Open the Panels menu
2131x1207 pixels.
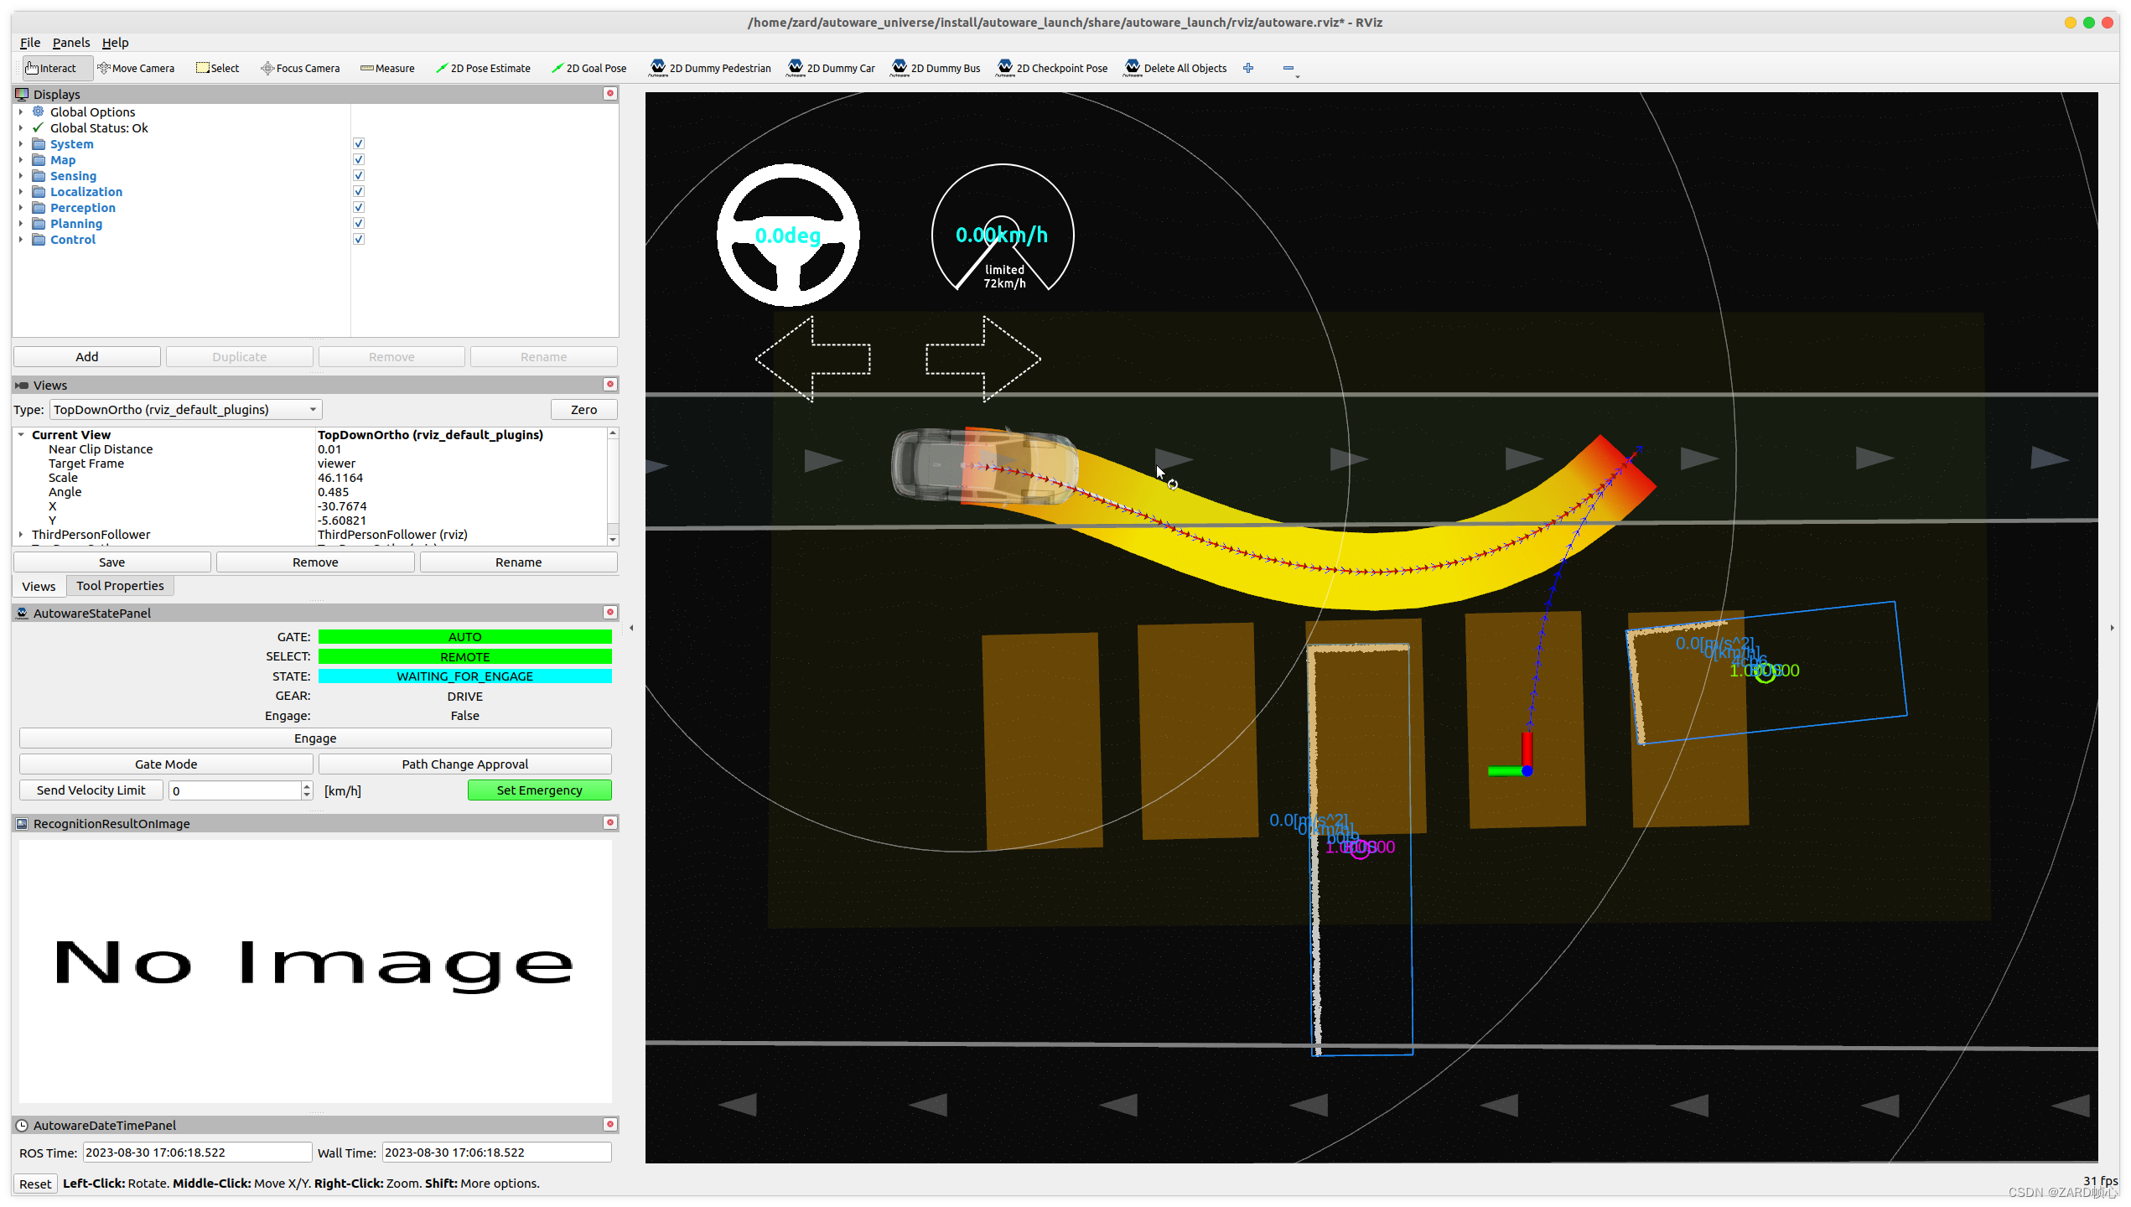(x=70, y=43)
